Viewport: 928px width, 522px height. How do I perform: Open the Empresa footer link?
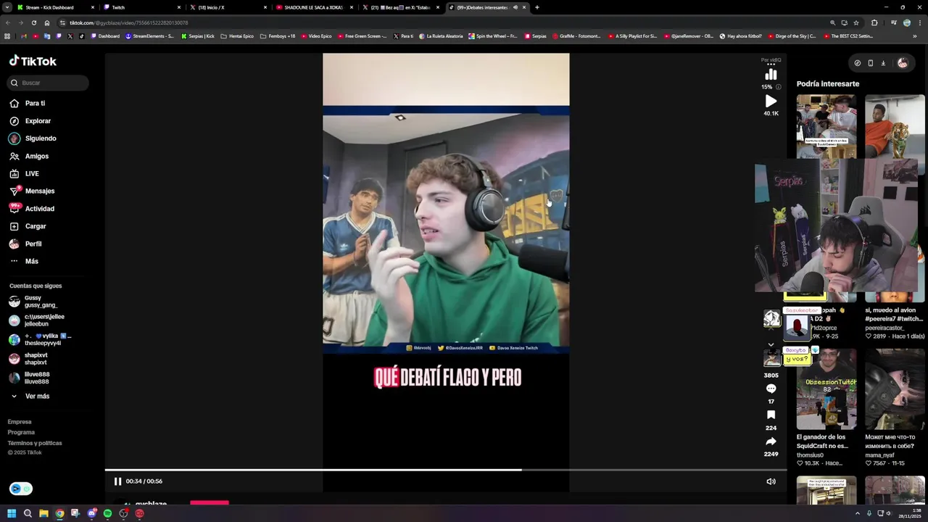tap(20, 422)
